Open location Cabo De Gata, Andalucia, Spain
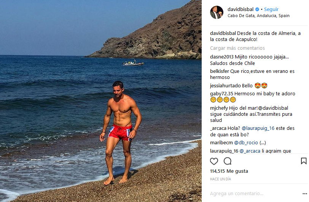The height and width of the screenshot is (202, 309). pyautogui.click(x=258, y=16)
